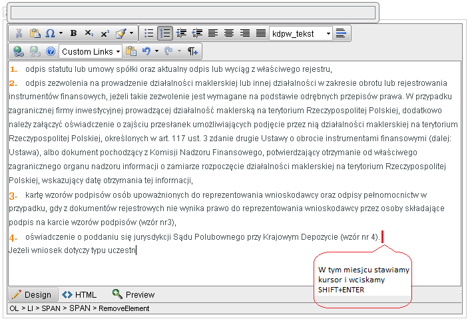Select OL in the tag path bar

pos(14,308)
